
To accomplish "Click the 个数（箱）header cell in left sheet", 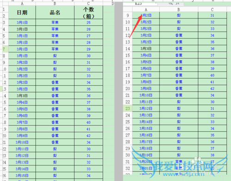I will coord(88,12).
